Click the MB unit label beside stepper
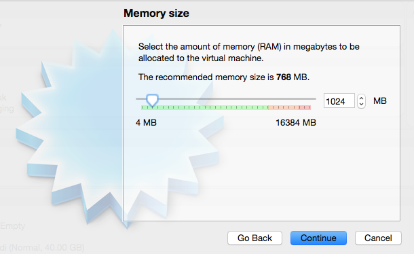 [380, 101]
